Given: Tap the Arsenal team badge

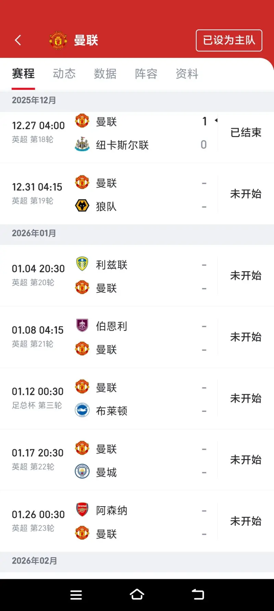Looking at the screenshot, I should tap(82, 510).
